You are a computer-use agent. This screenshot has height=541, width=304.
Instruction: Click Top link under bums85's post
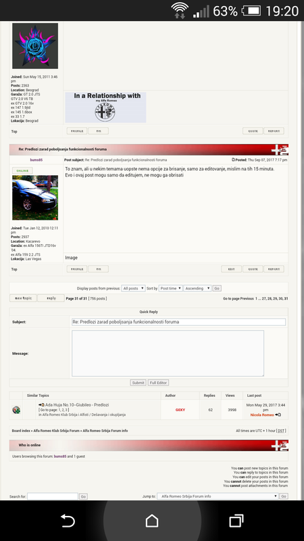point(14,269)
